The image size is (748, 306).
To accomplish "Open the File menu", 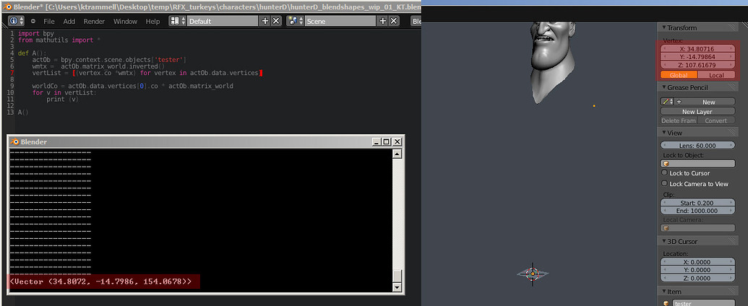I will [49, 21].
